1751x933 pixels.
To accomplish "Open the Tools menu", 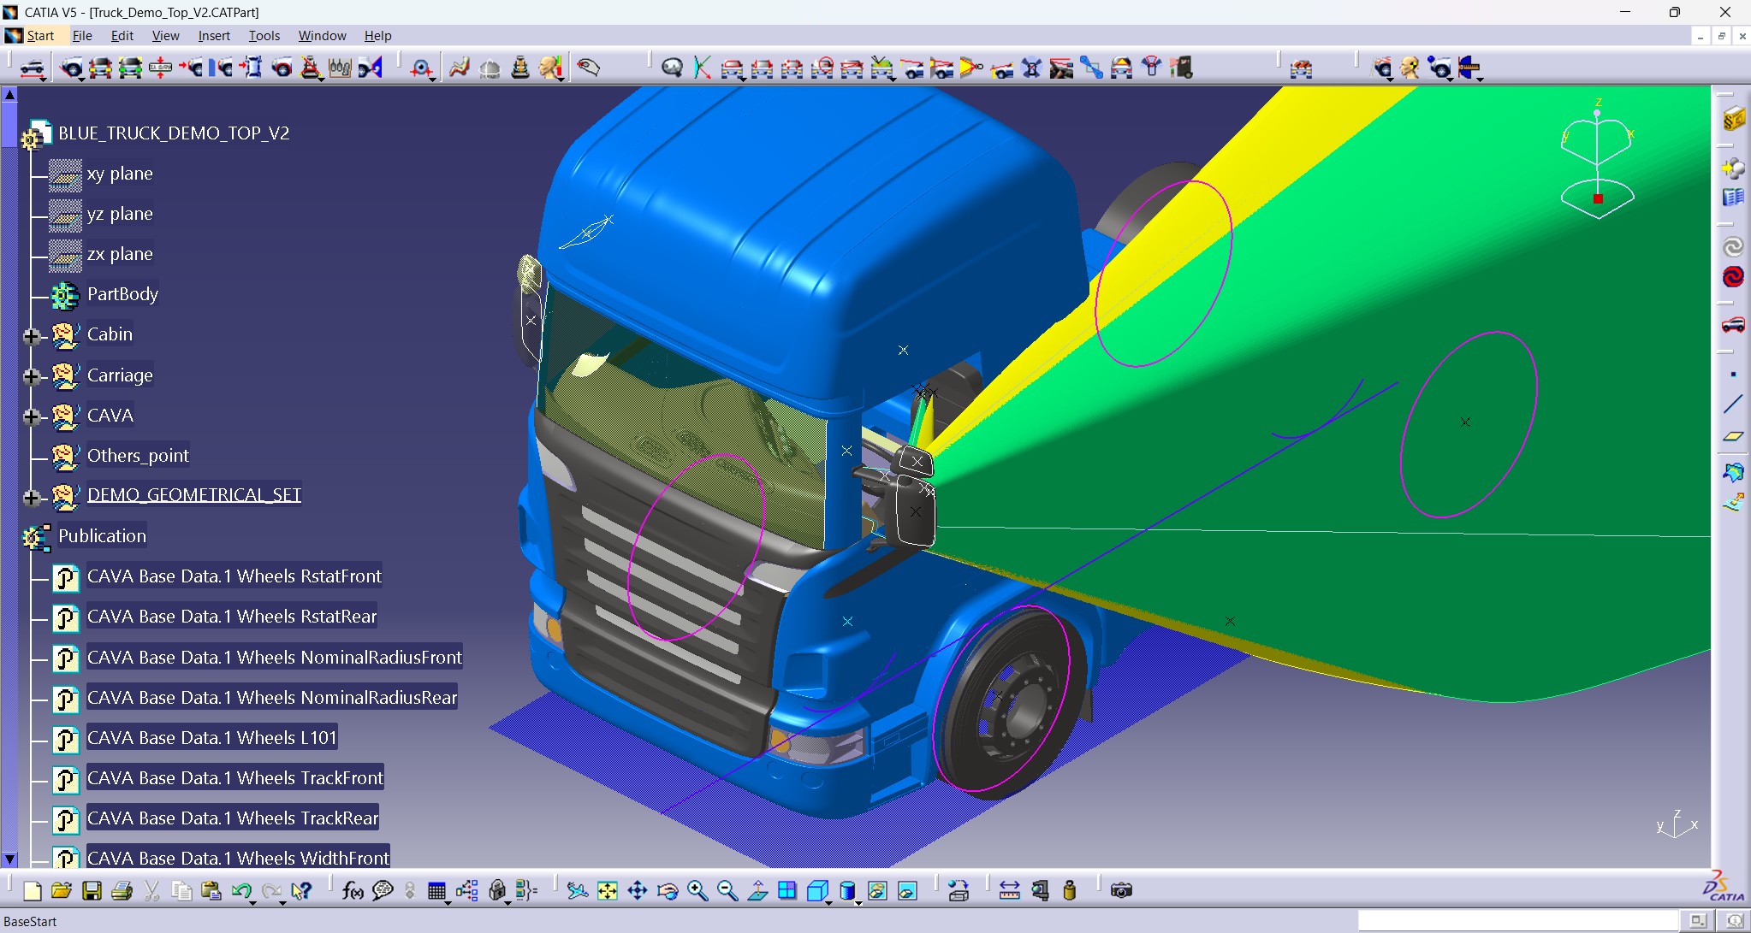I will [264, 36].
